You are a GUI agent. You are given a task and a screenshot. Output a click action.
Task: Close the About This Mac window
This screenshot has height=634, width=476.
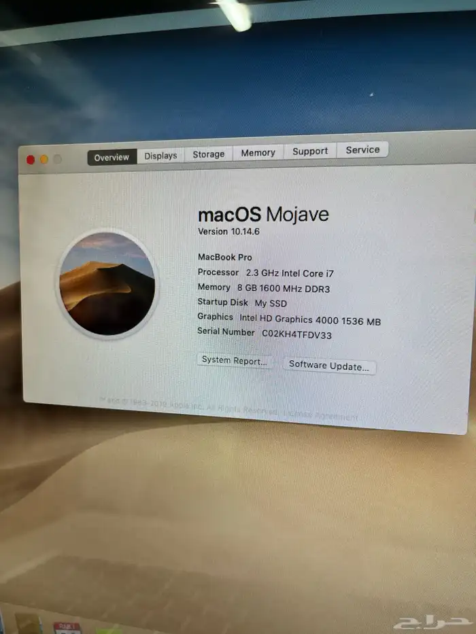[x=31, y=160]
